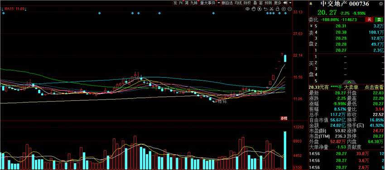Toggle 除权 adjustment option

[247, 3]
